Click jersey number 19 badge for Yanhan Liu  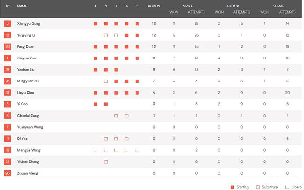7,70
